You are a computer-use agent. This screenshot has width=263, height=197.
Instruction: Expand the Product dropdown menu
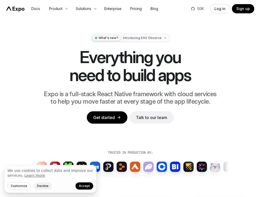(58, 9)
